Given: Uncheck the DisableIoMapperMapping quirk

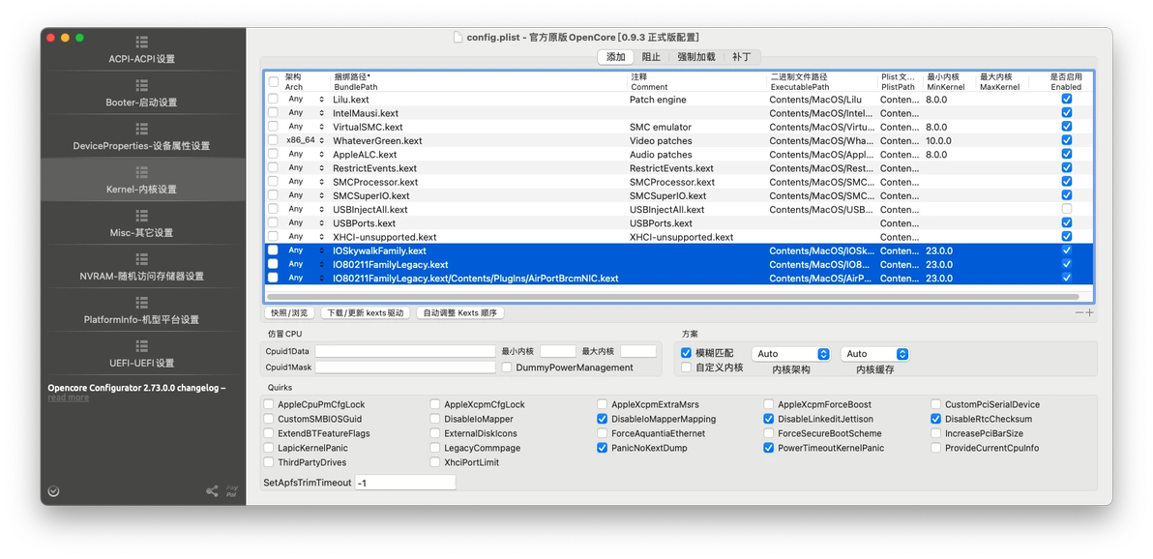Looking at the screenshot, I should [x=603, y=419].
